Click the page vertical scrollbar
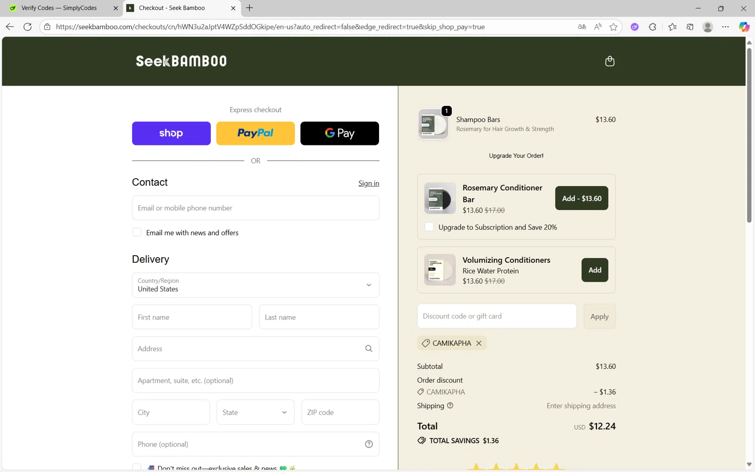The height and width of the screenshot is (472, 755). click(x=749, y=135)
